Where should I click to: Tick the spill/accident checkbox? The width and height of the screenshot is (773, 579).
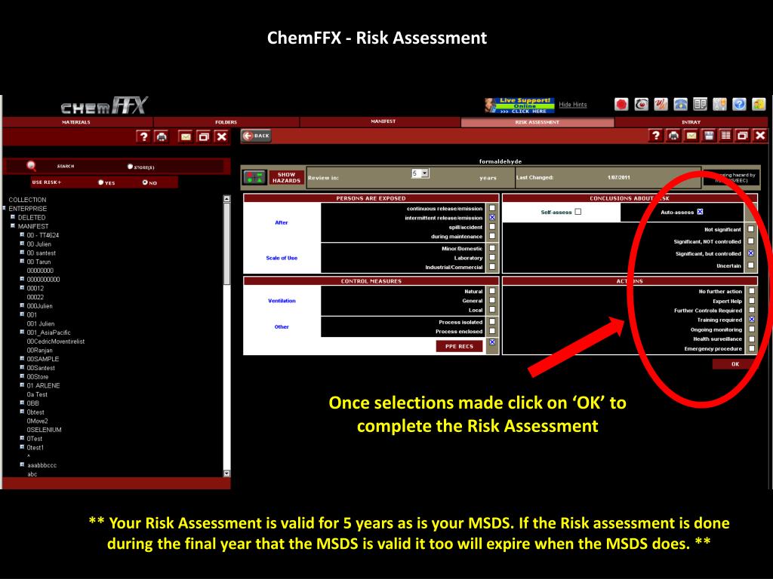click(492, 227)
